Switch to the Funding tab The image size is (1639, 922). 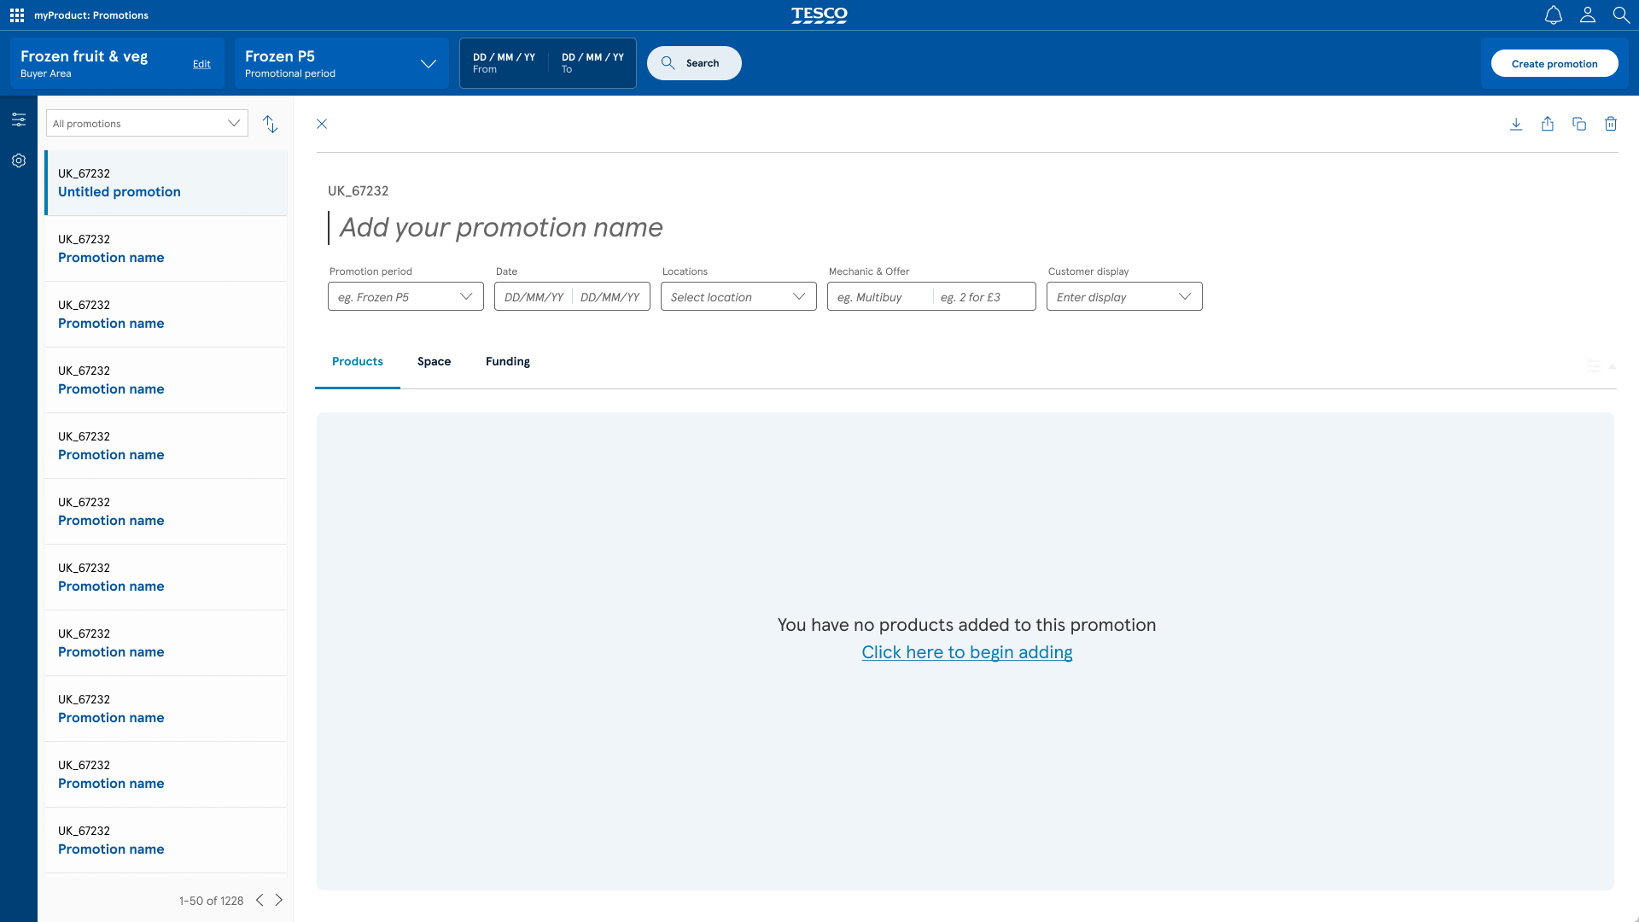click(508, 362)
